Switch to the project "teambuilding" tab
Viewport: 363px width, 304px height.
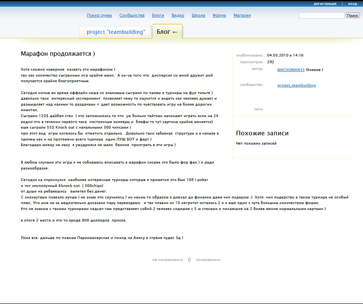[115, 32]
